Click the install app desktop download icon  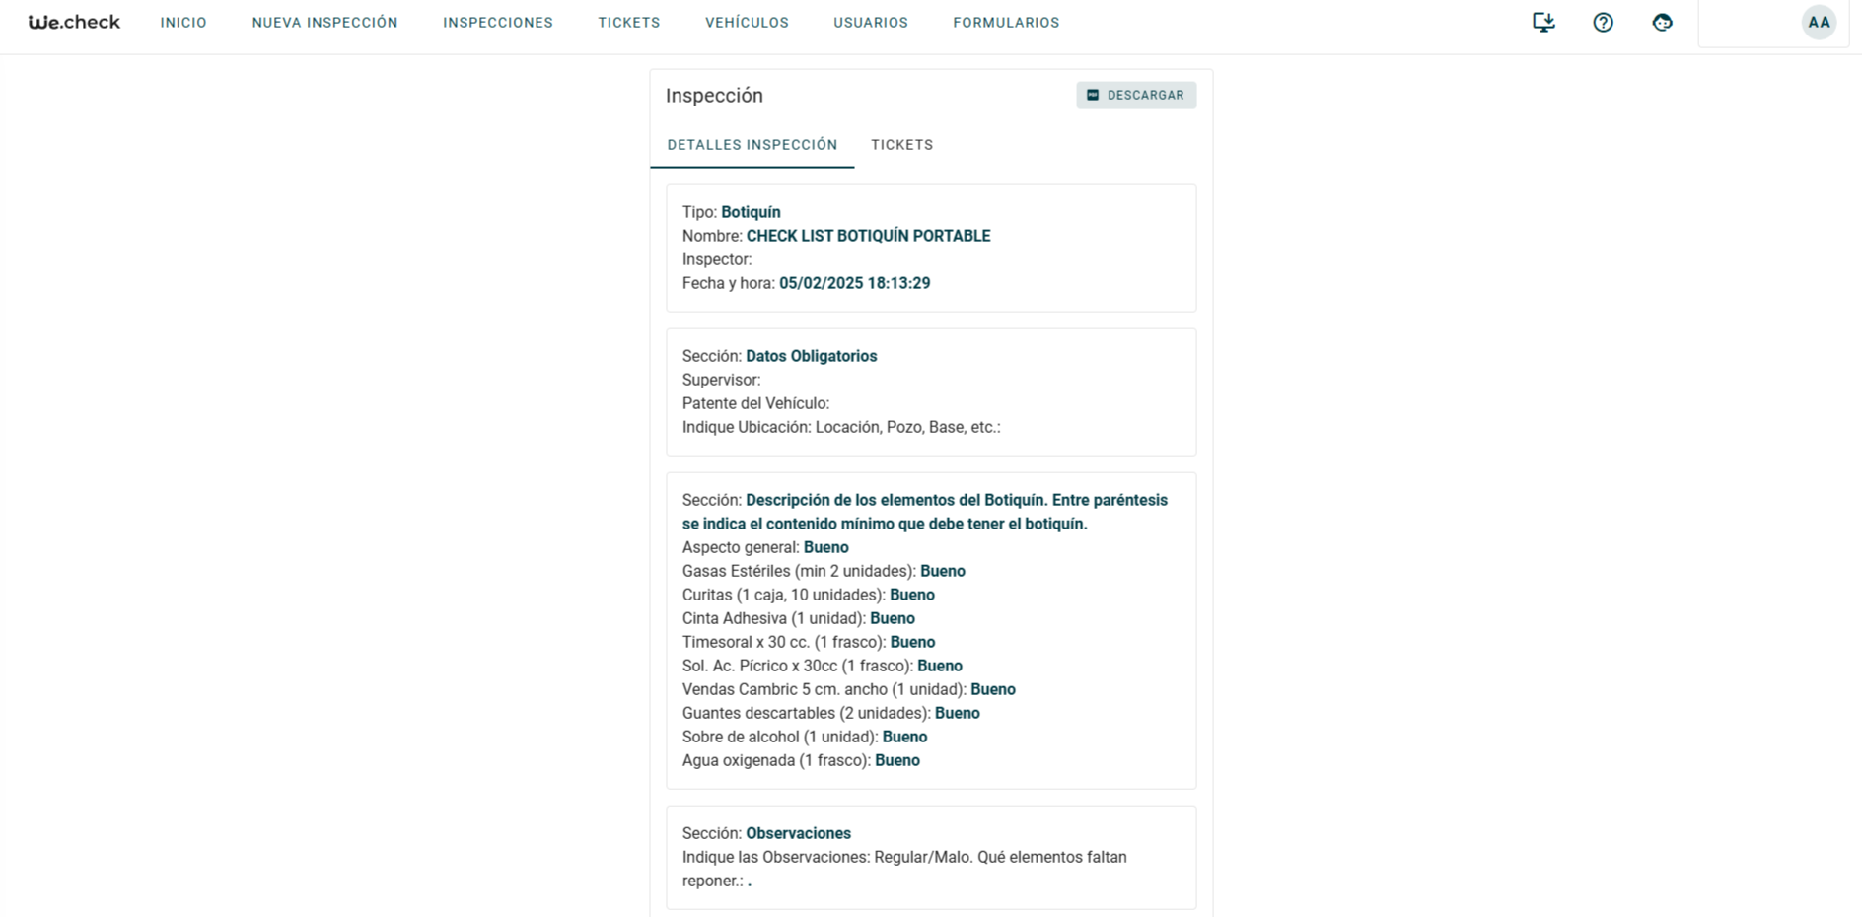point(1543,23)
